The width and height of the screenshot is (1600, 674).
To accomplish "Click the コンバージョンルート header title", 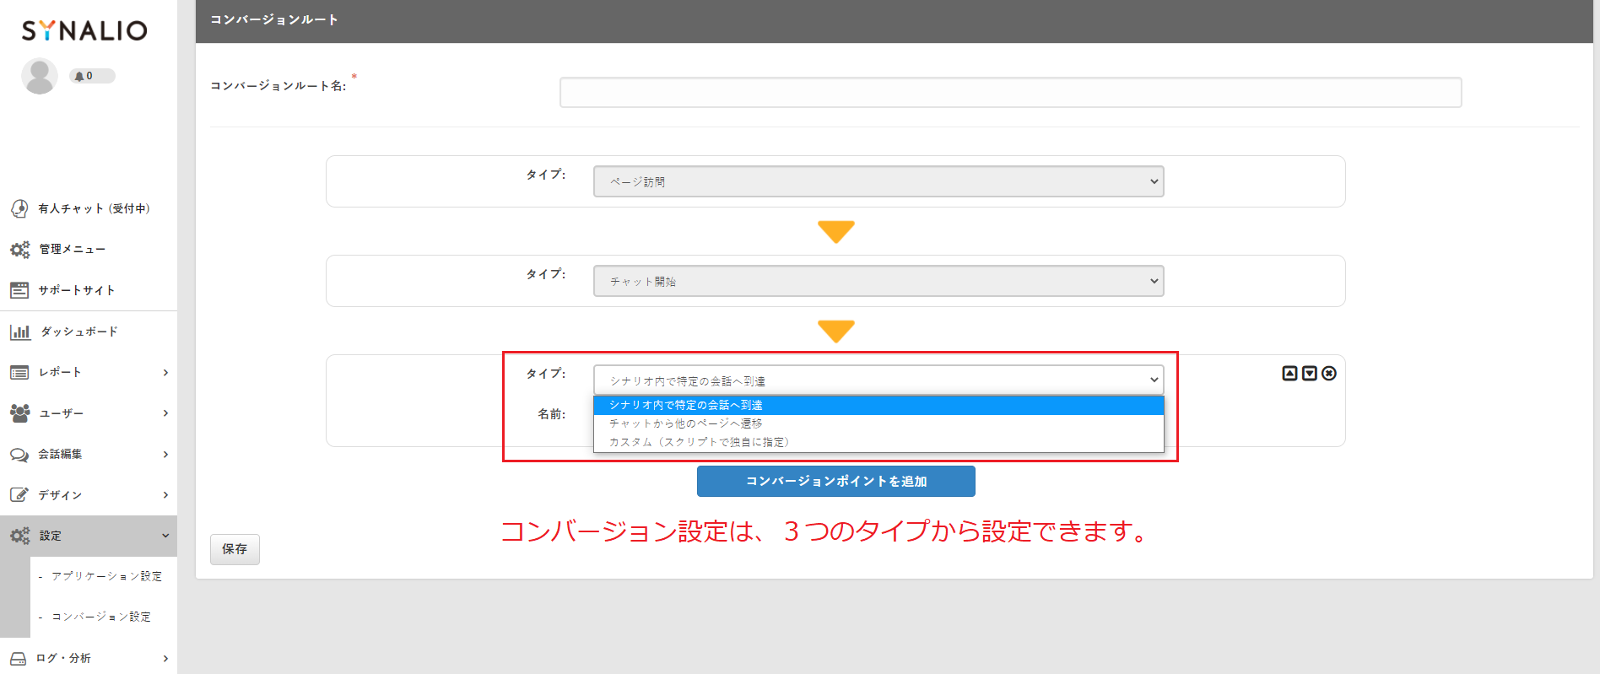I will [x=274, y=19].
